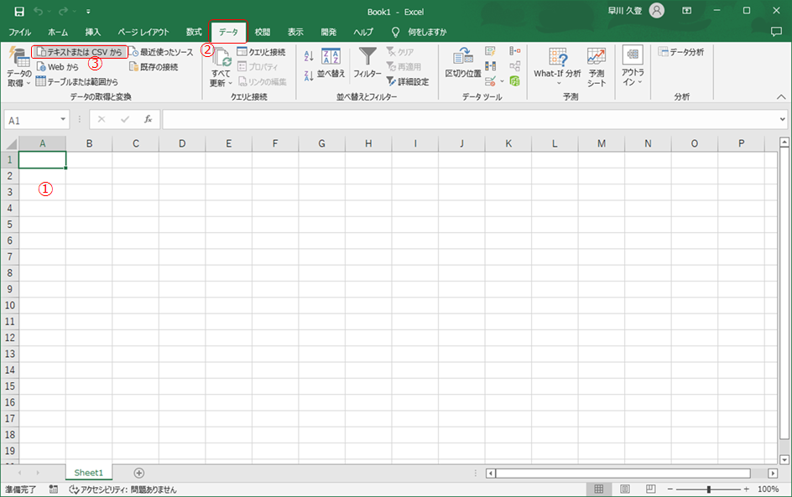This screenshot has width=792, height=497.
Task: Switch to Page Break Preview view
Action: 651,489
